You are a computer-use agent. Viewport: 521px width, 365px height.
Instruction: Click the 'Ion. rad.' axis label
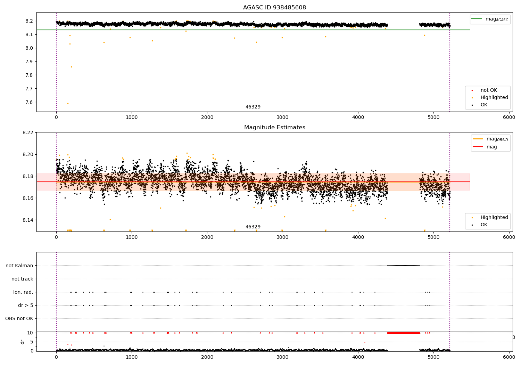click(x=23, y=292)
